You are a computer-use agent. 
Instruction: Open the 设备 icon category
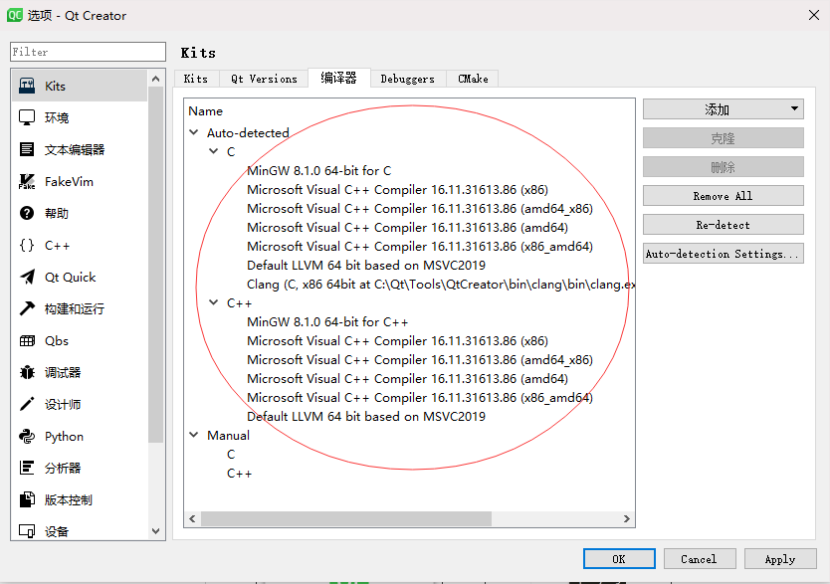coord(27,530)
